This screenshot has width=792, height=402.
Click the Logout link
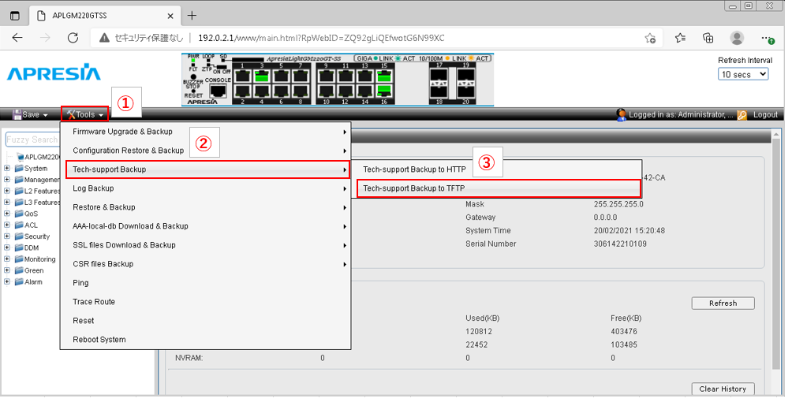(x=765, y=114)
